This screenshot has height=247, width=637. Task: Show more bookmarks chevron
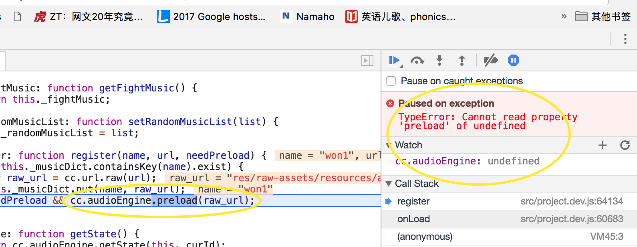coord(564,16)
